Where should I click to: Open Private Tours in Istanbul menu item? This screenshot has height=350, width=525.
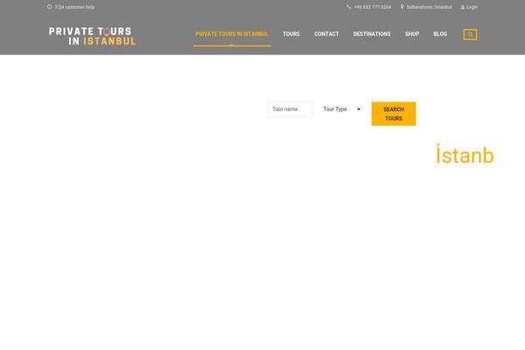(232, 34)
